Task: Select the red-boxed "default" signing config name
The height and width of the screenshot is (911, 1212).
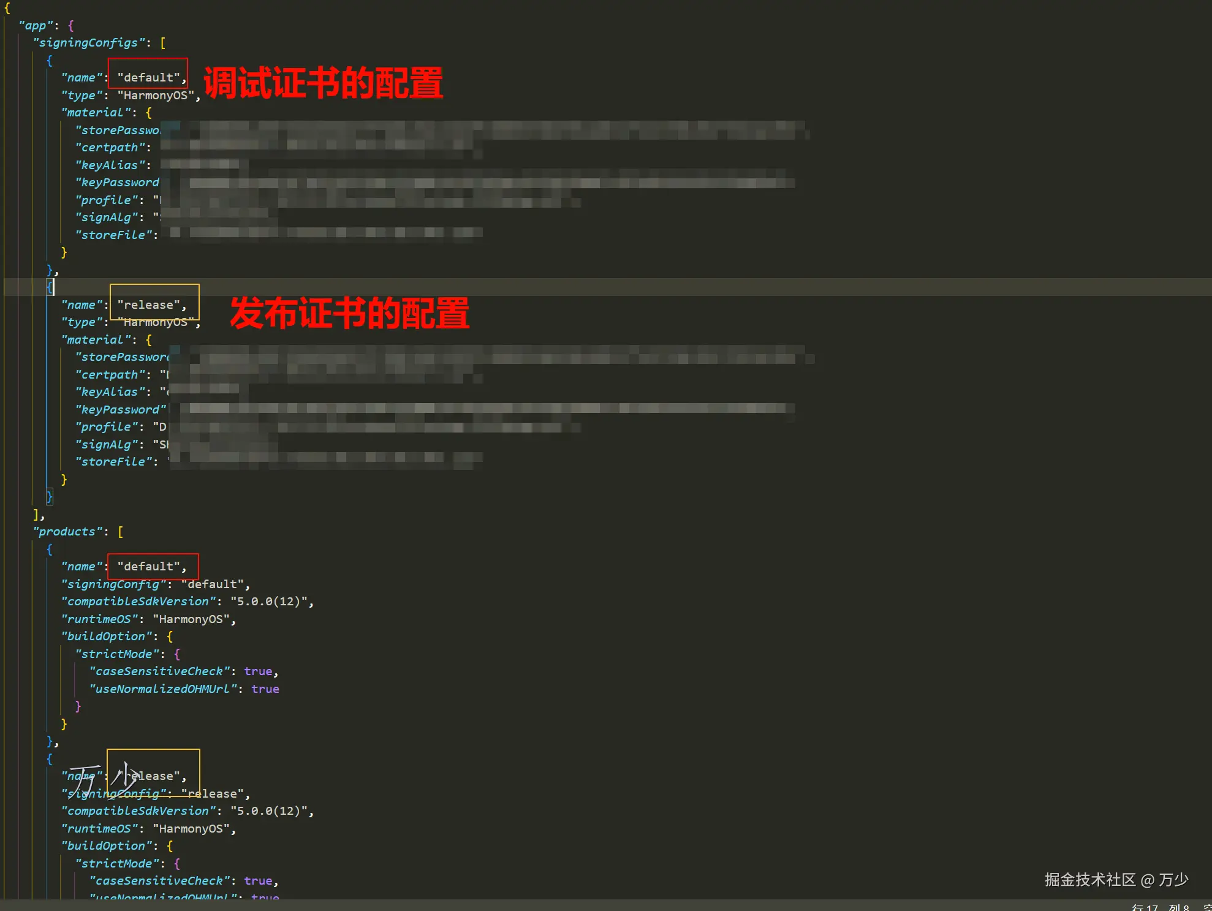Action: click(x=148, y=77)
